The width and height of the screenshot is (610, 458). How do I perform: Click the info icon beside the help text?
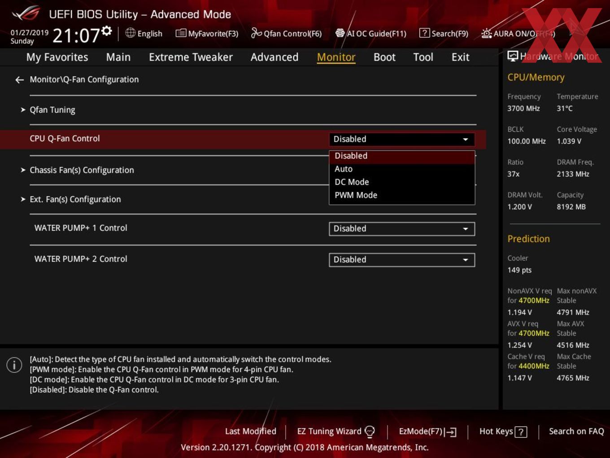point(14,365)
